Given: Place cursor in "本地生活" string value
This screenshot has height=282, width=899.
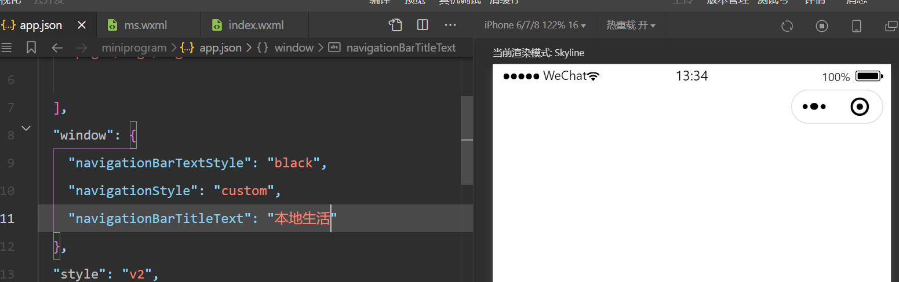Looking at the screenshot, I should click(x=302, y=218).
